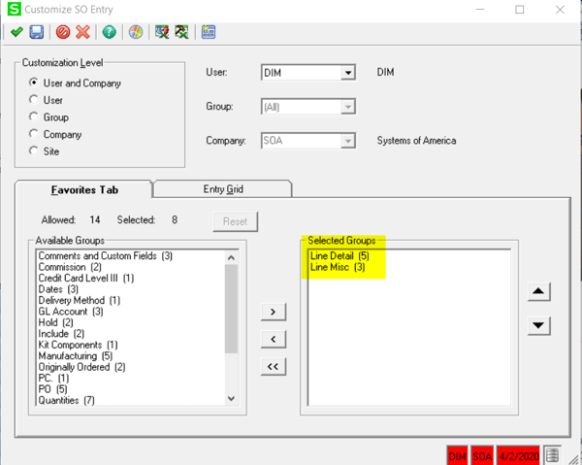Click the > button to add group

[273, 312]
